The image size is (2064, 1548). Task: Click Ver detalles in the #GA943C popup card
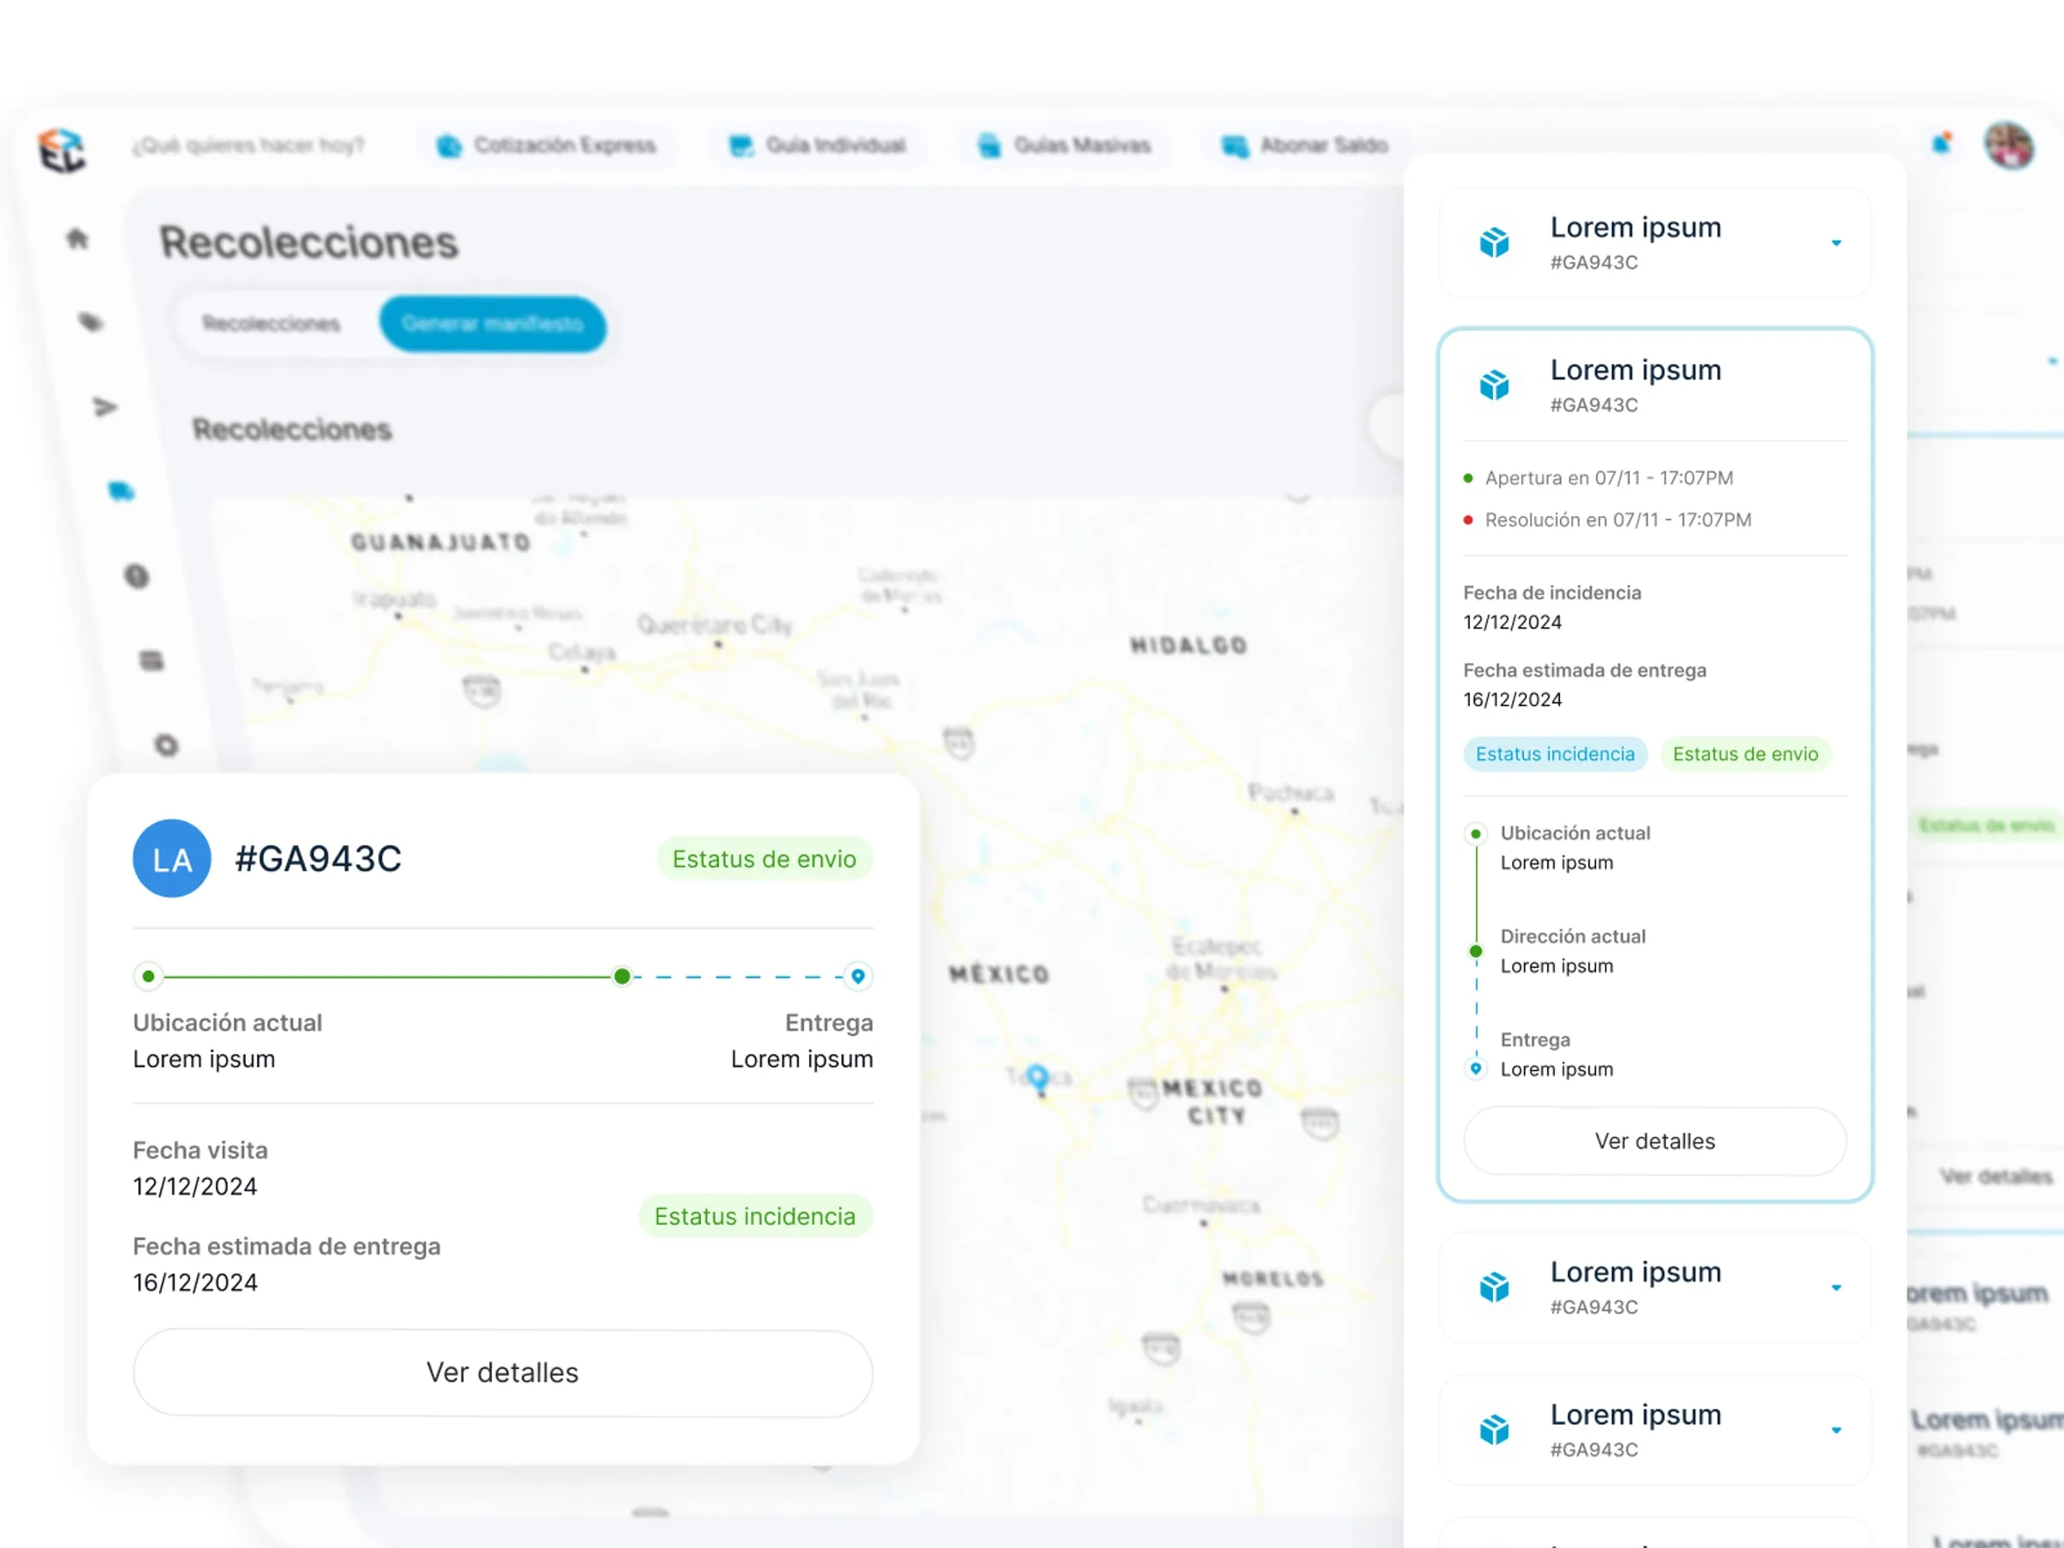coord(503,1373)
